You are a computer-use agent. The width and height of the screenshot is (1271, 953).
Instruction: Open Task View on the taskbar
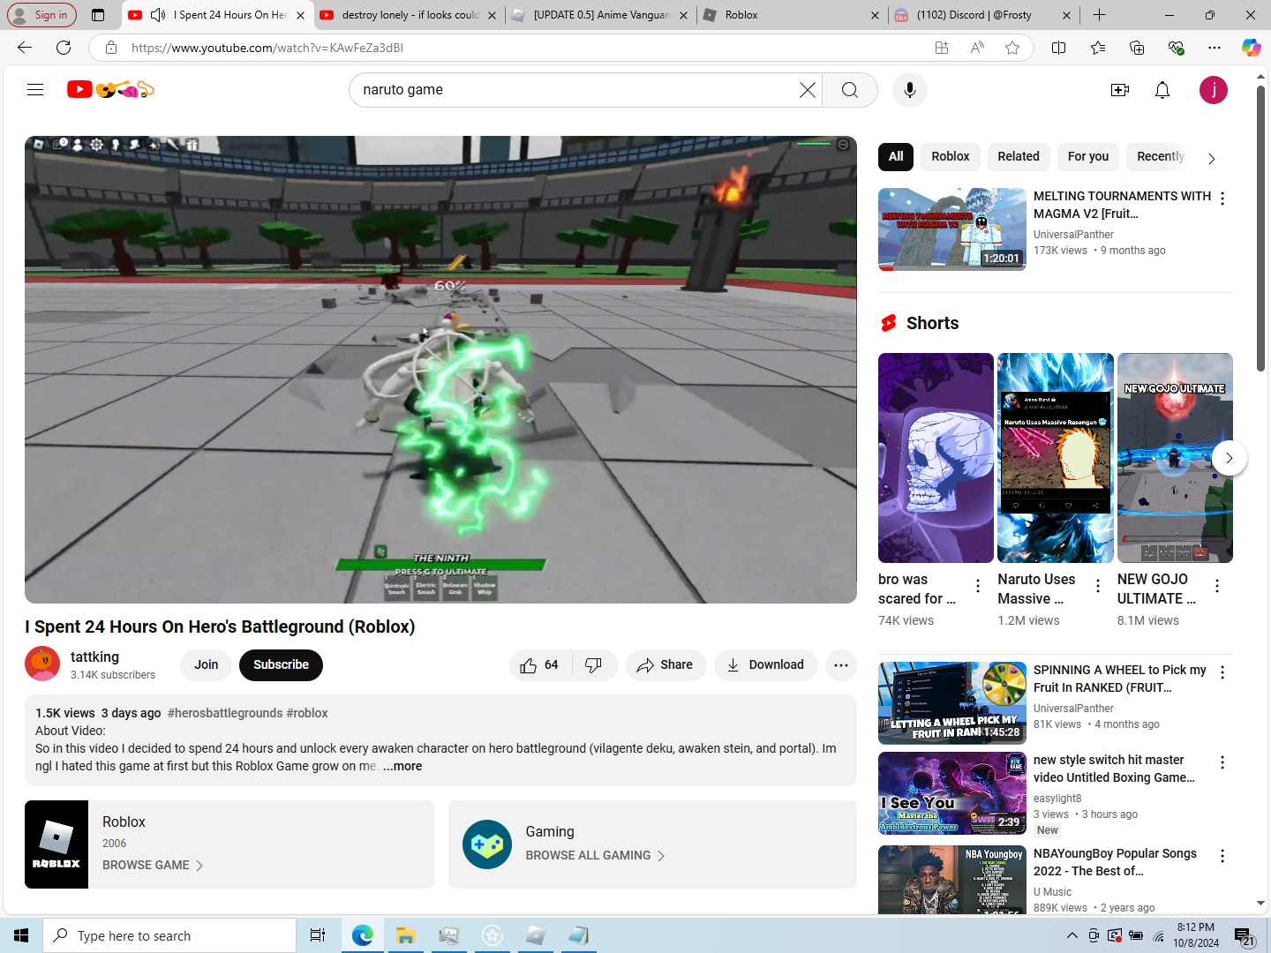tap(318, 935)
